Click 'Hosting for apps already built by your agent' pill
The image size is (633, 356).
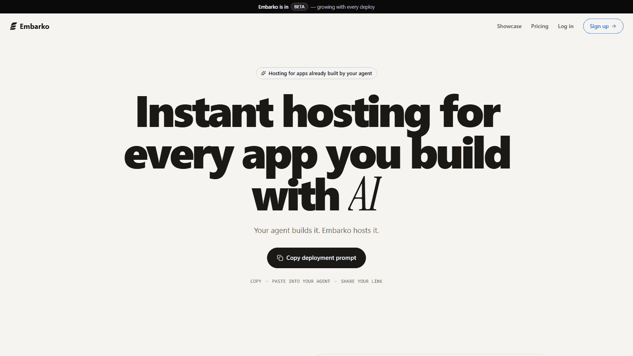(316, 73)
